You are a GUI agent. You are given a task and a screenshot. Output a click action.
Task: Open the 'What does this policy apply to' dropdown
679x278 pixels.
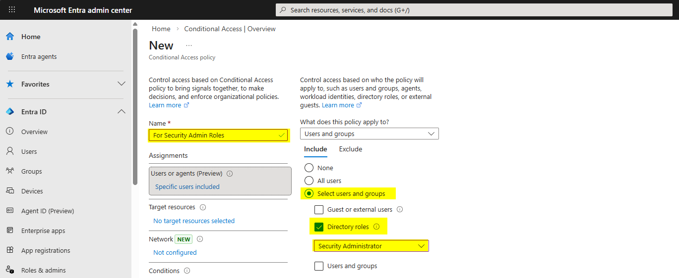[x=370, y=134]
